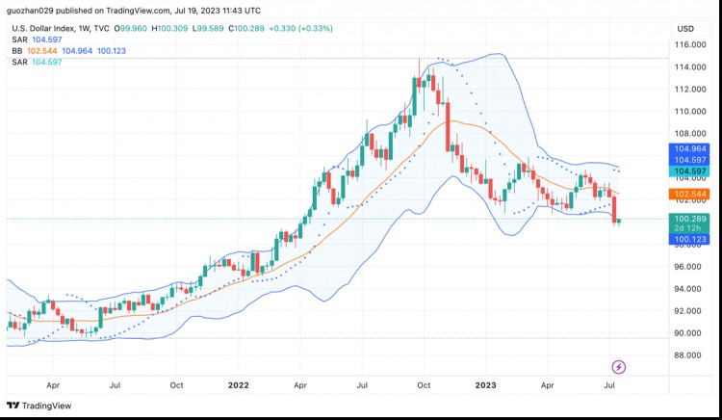Click the 88.000 price scale value
Screen dimensions: 722x420
tap(688, 355)
